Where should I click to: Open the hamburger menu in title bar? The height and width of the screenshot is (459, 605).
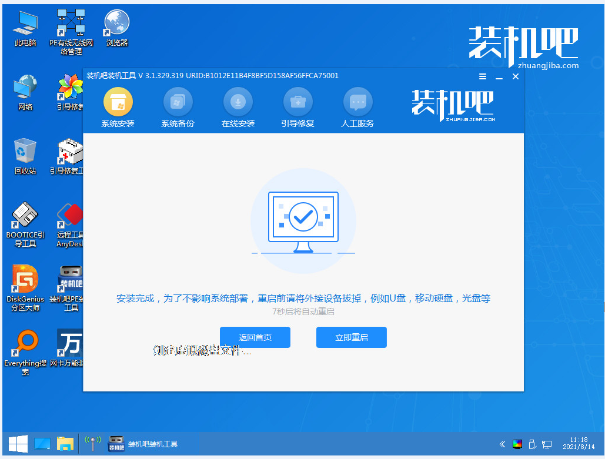click(x=482, y=76)
